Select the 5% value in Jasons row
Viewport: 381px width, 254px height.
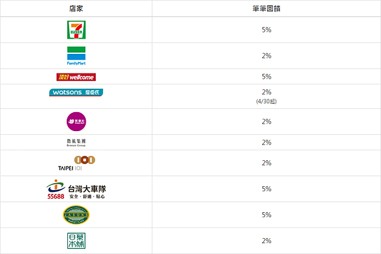(267, 215)
